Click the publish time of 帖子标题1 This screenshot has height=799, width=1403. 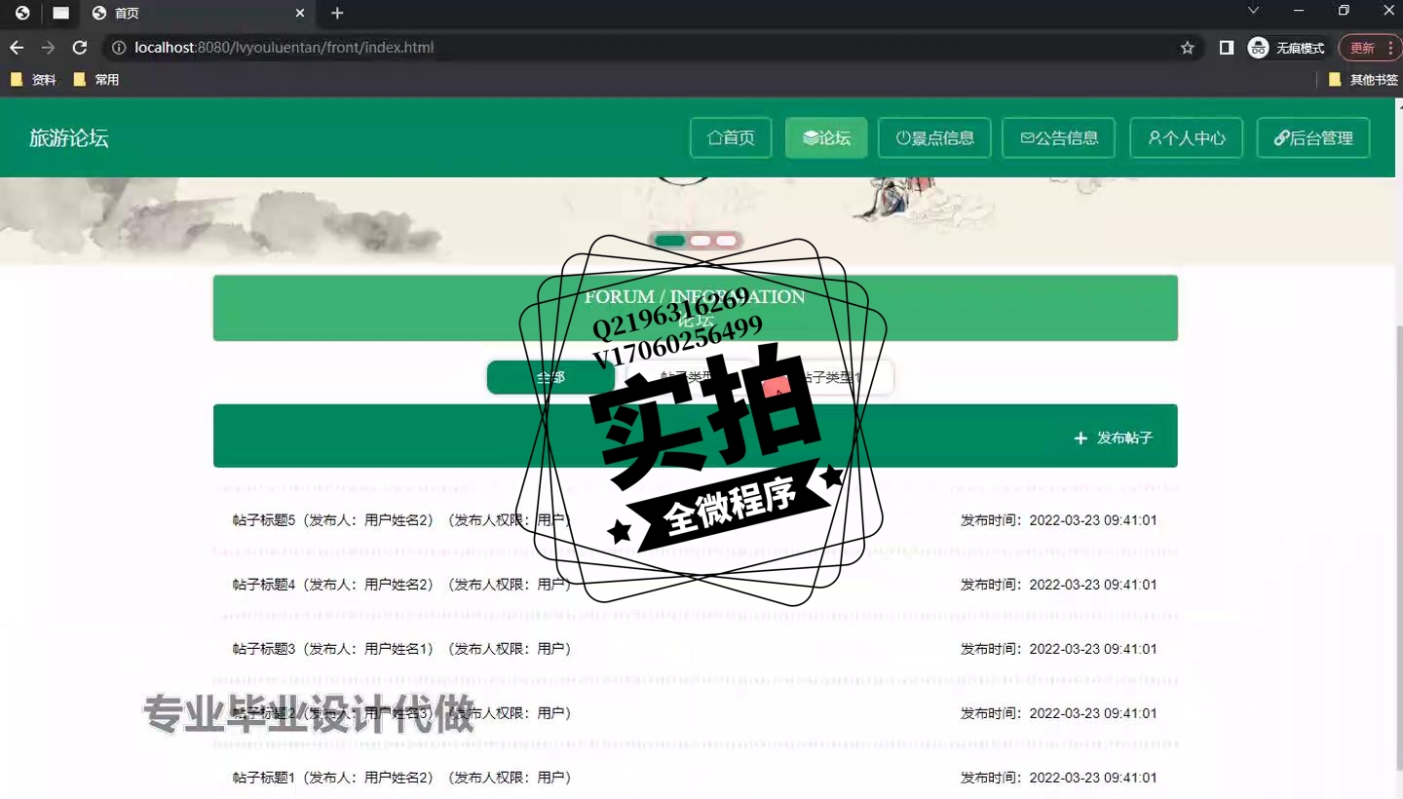1059,778
